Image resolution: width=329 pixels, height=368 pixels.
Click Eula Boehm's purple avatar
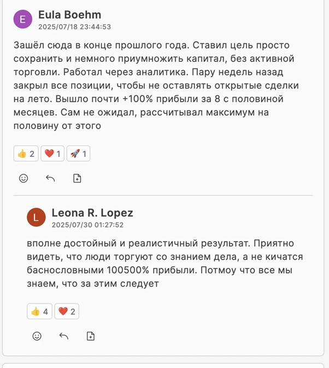[x=22, y=20]
